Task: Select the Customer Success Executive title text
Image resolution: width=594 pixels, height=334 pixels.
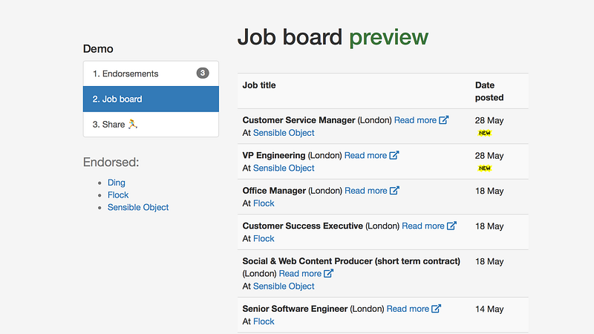Action: [303, 226]
